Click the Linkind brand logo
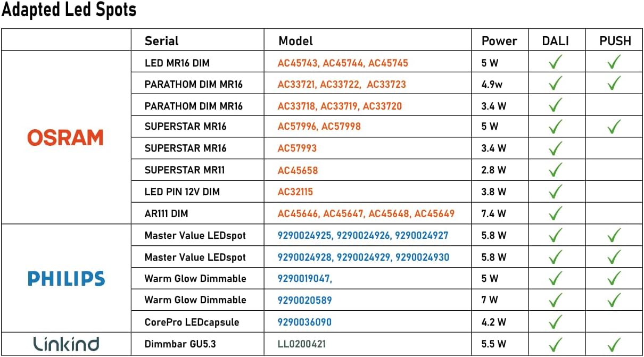 coord(66,344)
